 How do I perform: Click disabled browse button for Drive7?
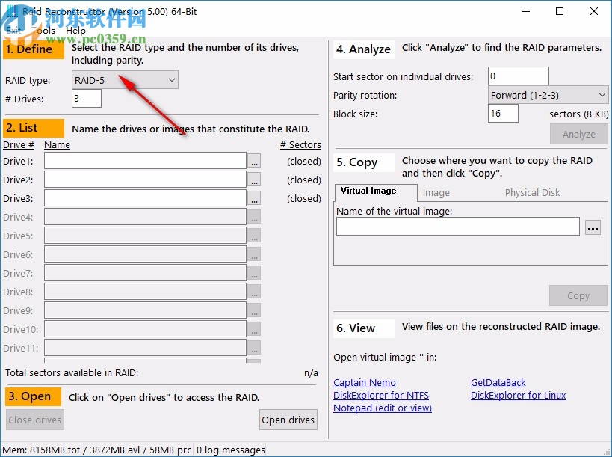[x=254, y=274]
